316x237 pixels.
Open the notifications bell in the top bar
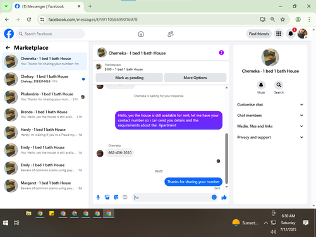pos(291,33)
